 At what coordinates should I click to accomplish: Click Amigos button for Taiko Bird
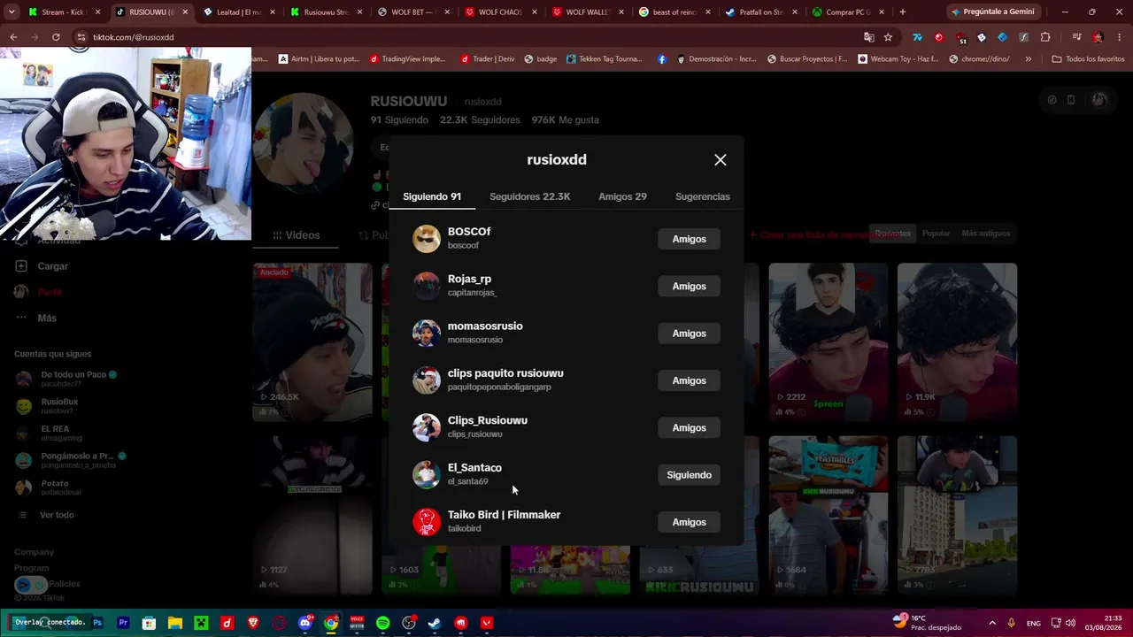(689, 522)
